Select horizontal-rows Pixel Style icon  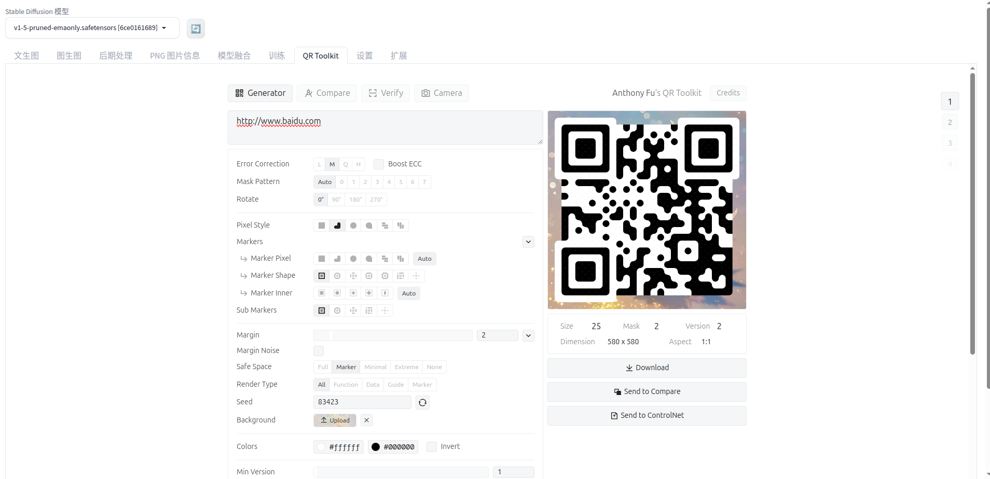[x=385, y=226]
